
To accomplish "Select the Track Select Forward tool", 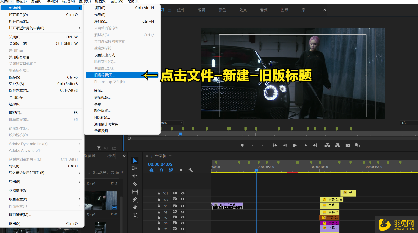I will coord(135,168).
